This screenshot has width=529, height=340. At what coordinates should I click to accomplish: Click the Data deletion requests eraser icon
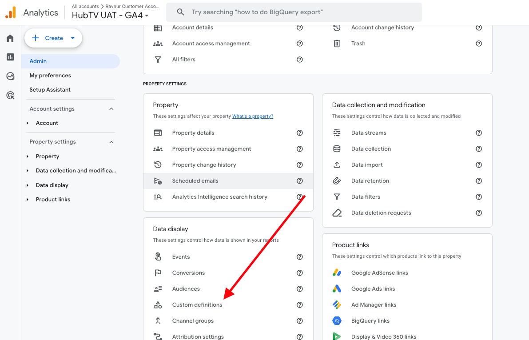(x=337, y=213)
